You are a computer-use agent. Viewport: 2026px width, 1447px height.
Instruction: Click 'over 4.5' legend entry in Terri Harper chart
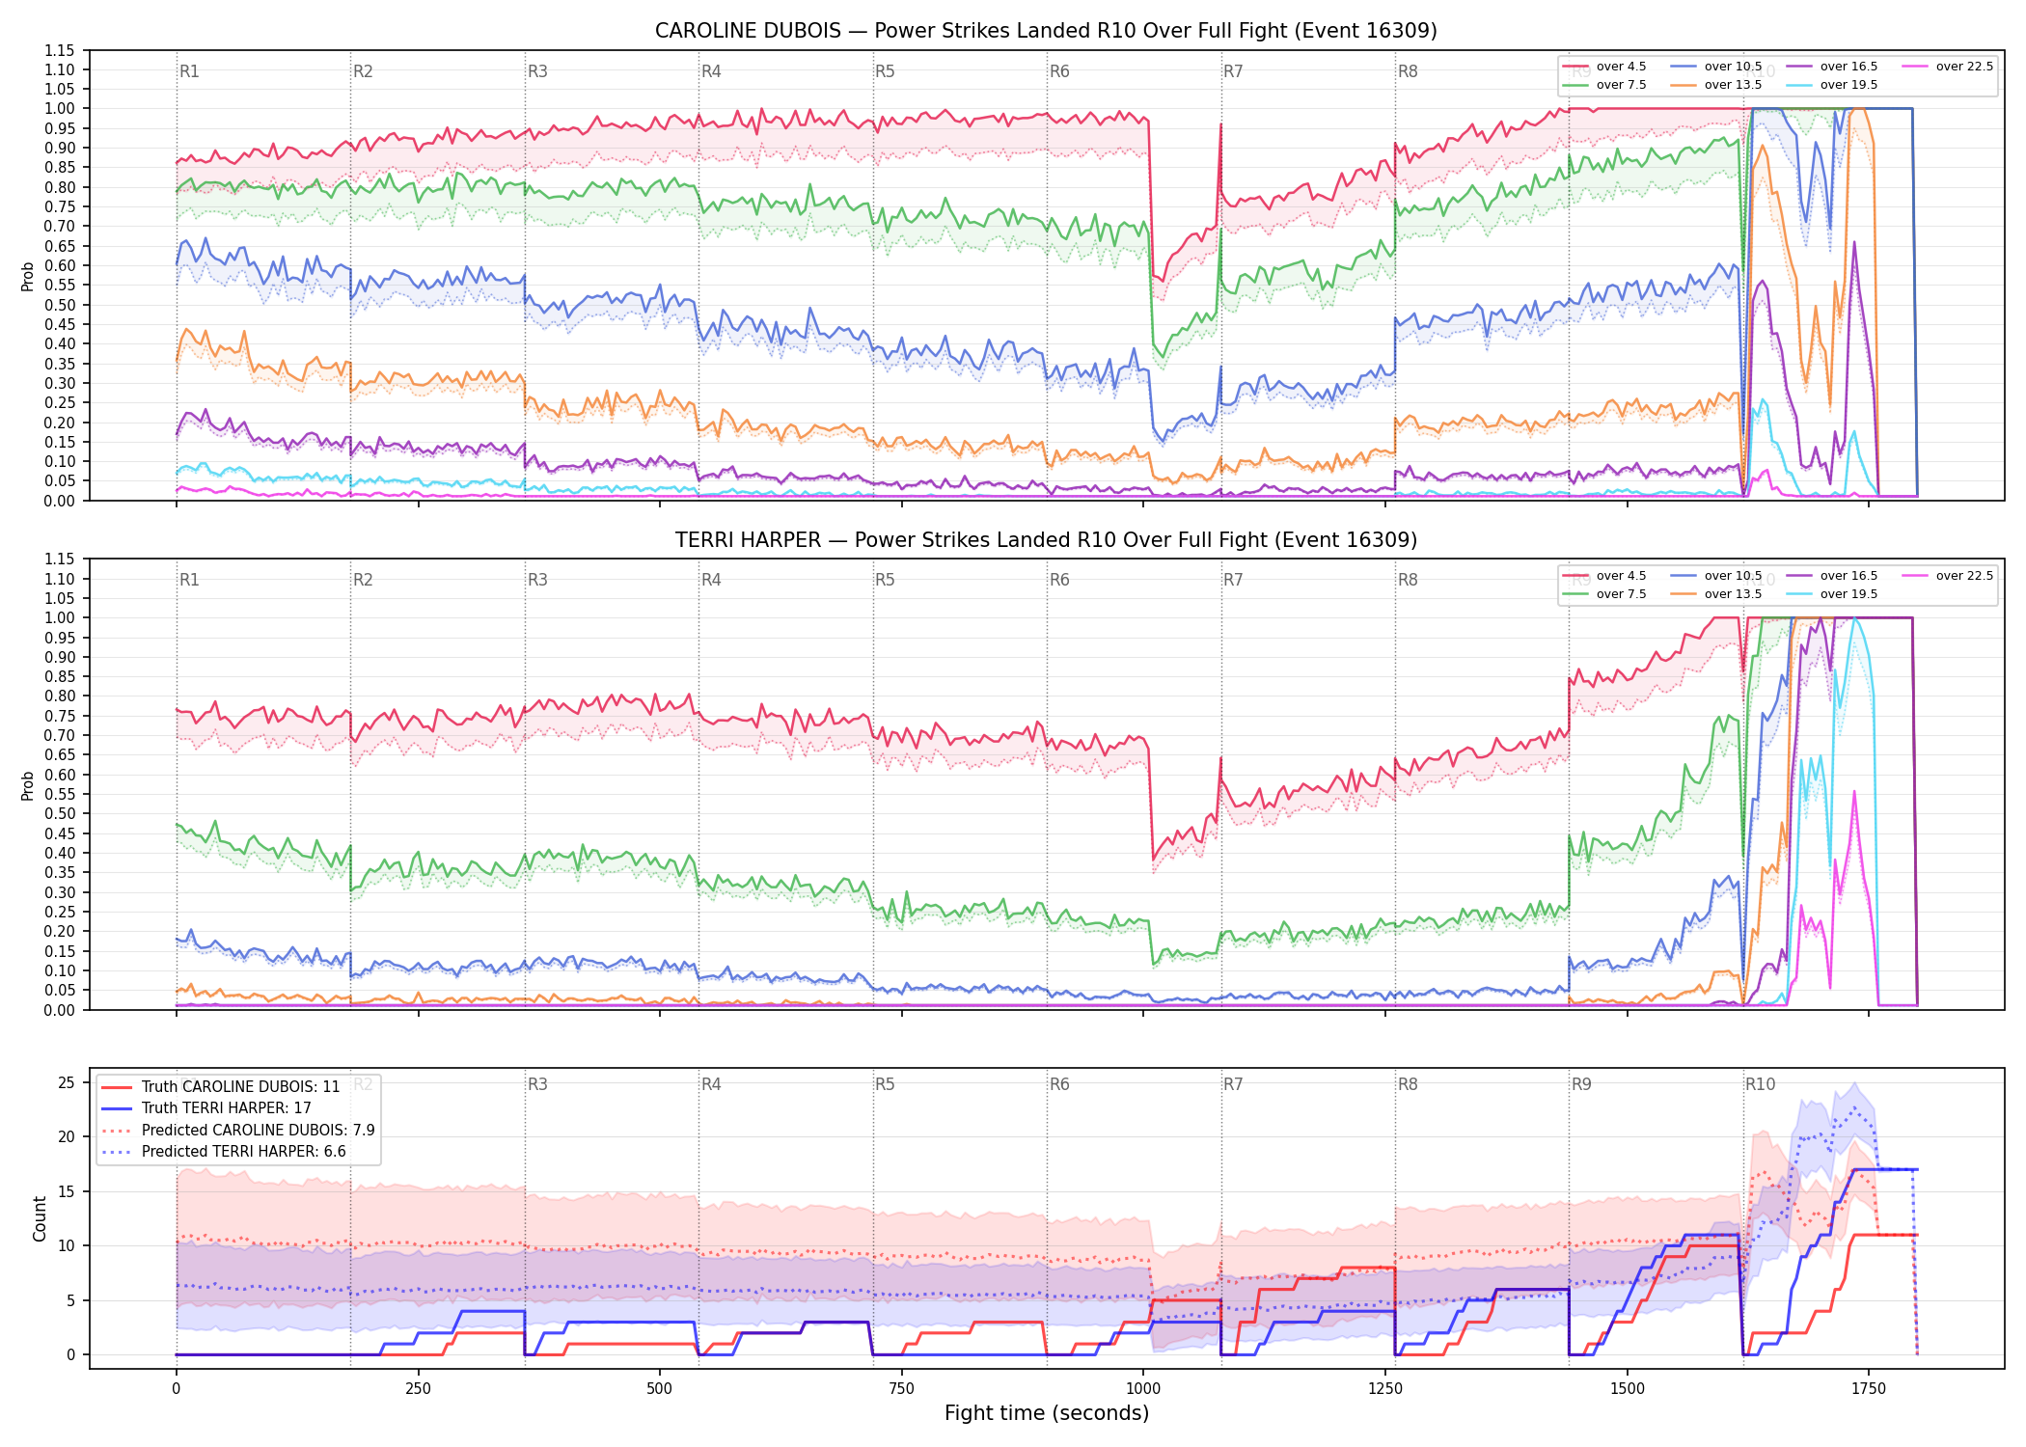coord(1604,576)
